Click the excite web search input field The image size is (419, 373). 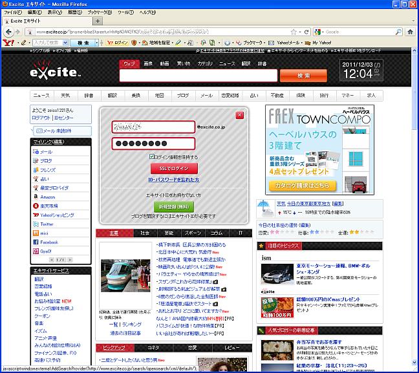tap(199, 76)
